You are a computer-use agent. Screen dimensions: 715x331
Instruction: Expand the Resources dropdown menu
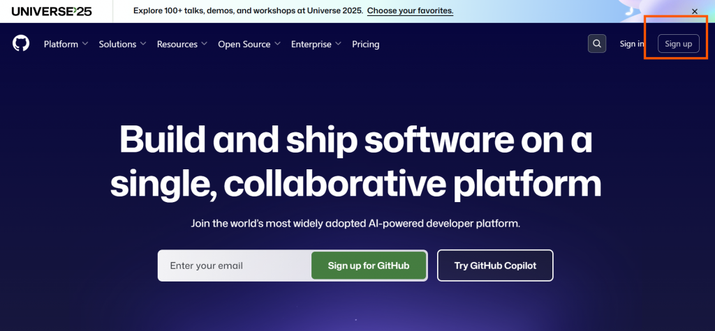182,44
